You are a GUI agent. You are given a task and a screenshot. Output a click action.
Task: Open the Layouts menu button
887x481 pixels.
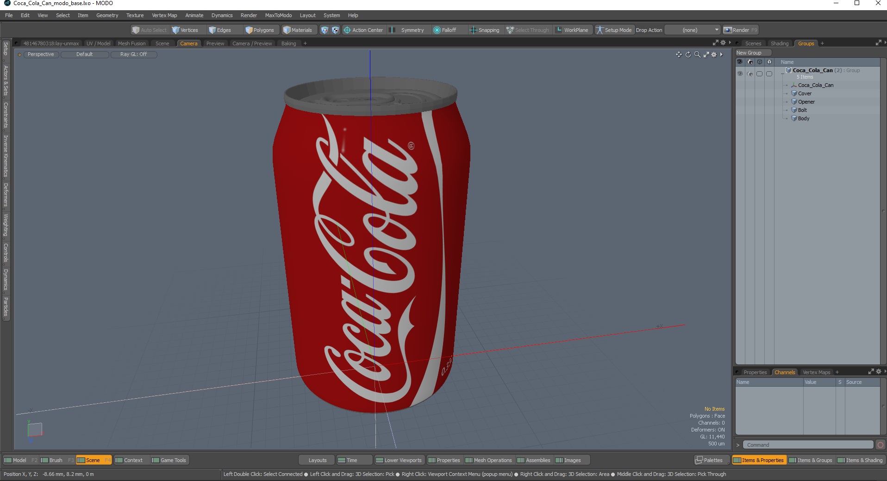pos(317,460)
